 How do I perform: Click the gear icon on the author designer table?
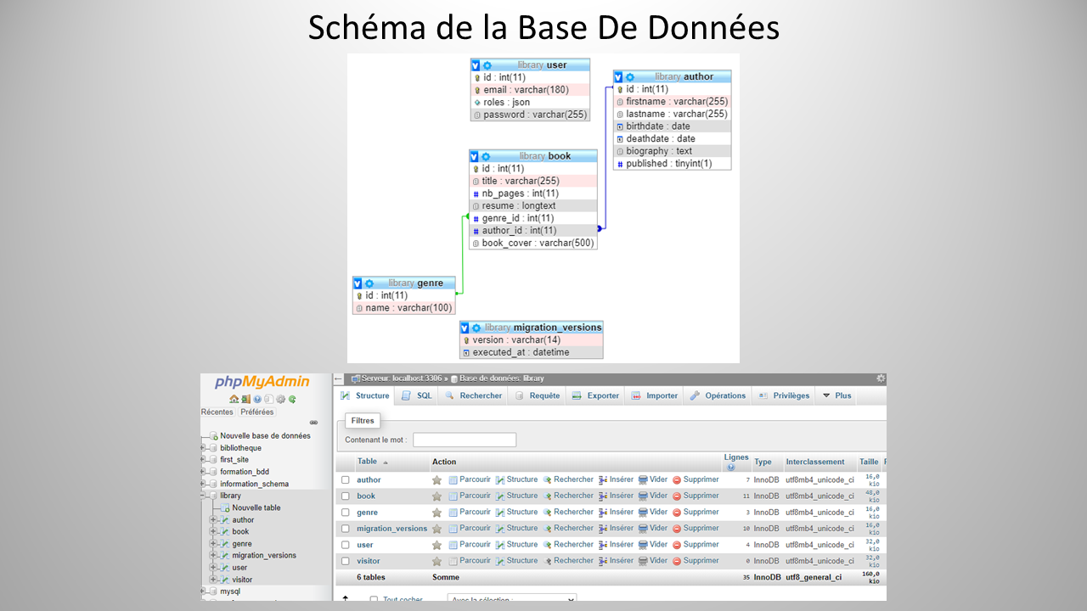630,77
